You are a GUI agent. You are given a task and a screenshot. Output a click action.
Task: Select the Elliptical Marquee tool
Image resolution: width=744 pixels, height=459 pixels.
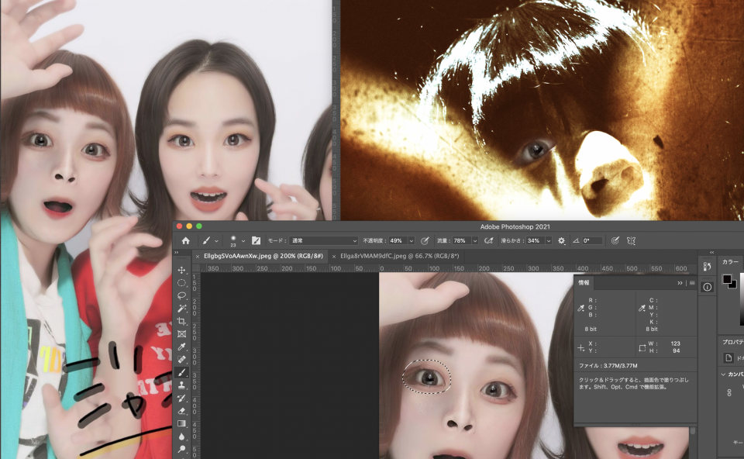coord(181,283)
